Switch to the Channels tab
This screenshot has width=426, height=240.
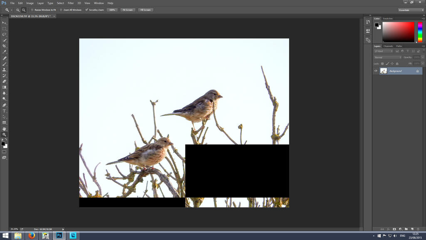[388, 46]
